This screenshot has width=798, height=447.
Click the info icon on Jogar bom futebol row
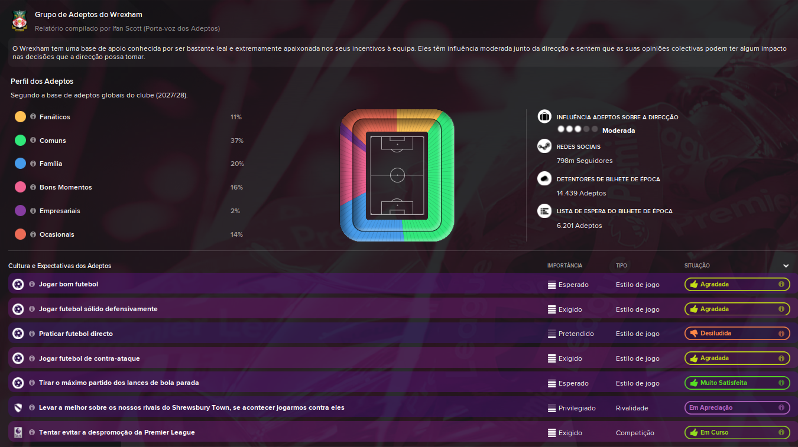[32, 285]
